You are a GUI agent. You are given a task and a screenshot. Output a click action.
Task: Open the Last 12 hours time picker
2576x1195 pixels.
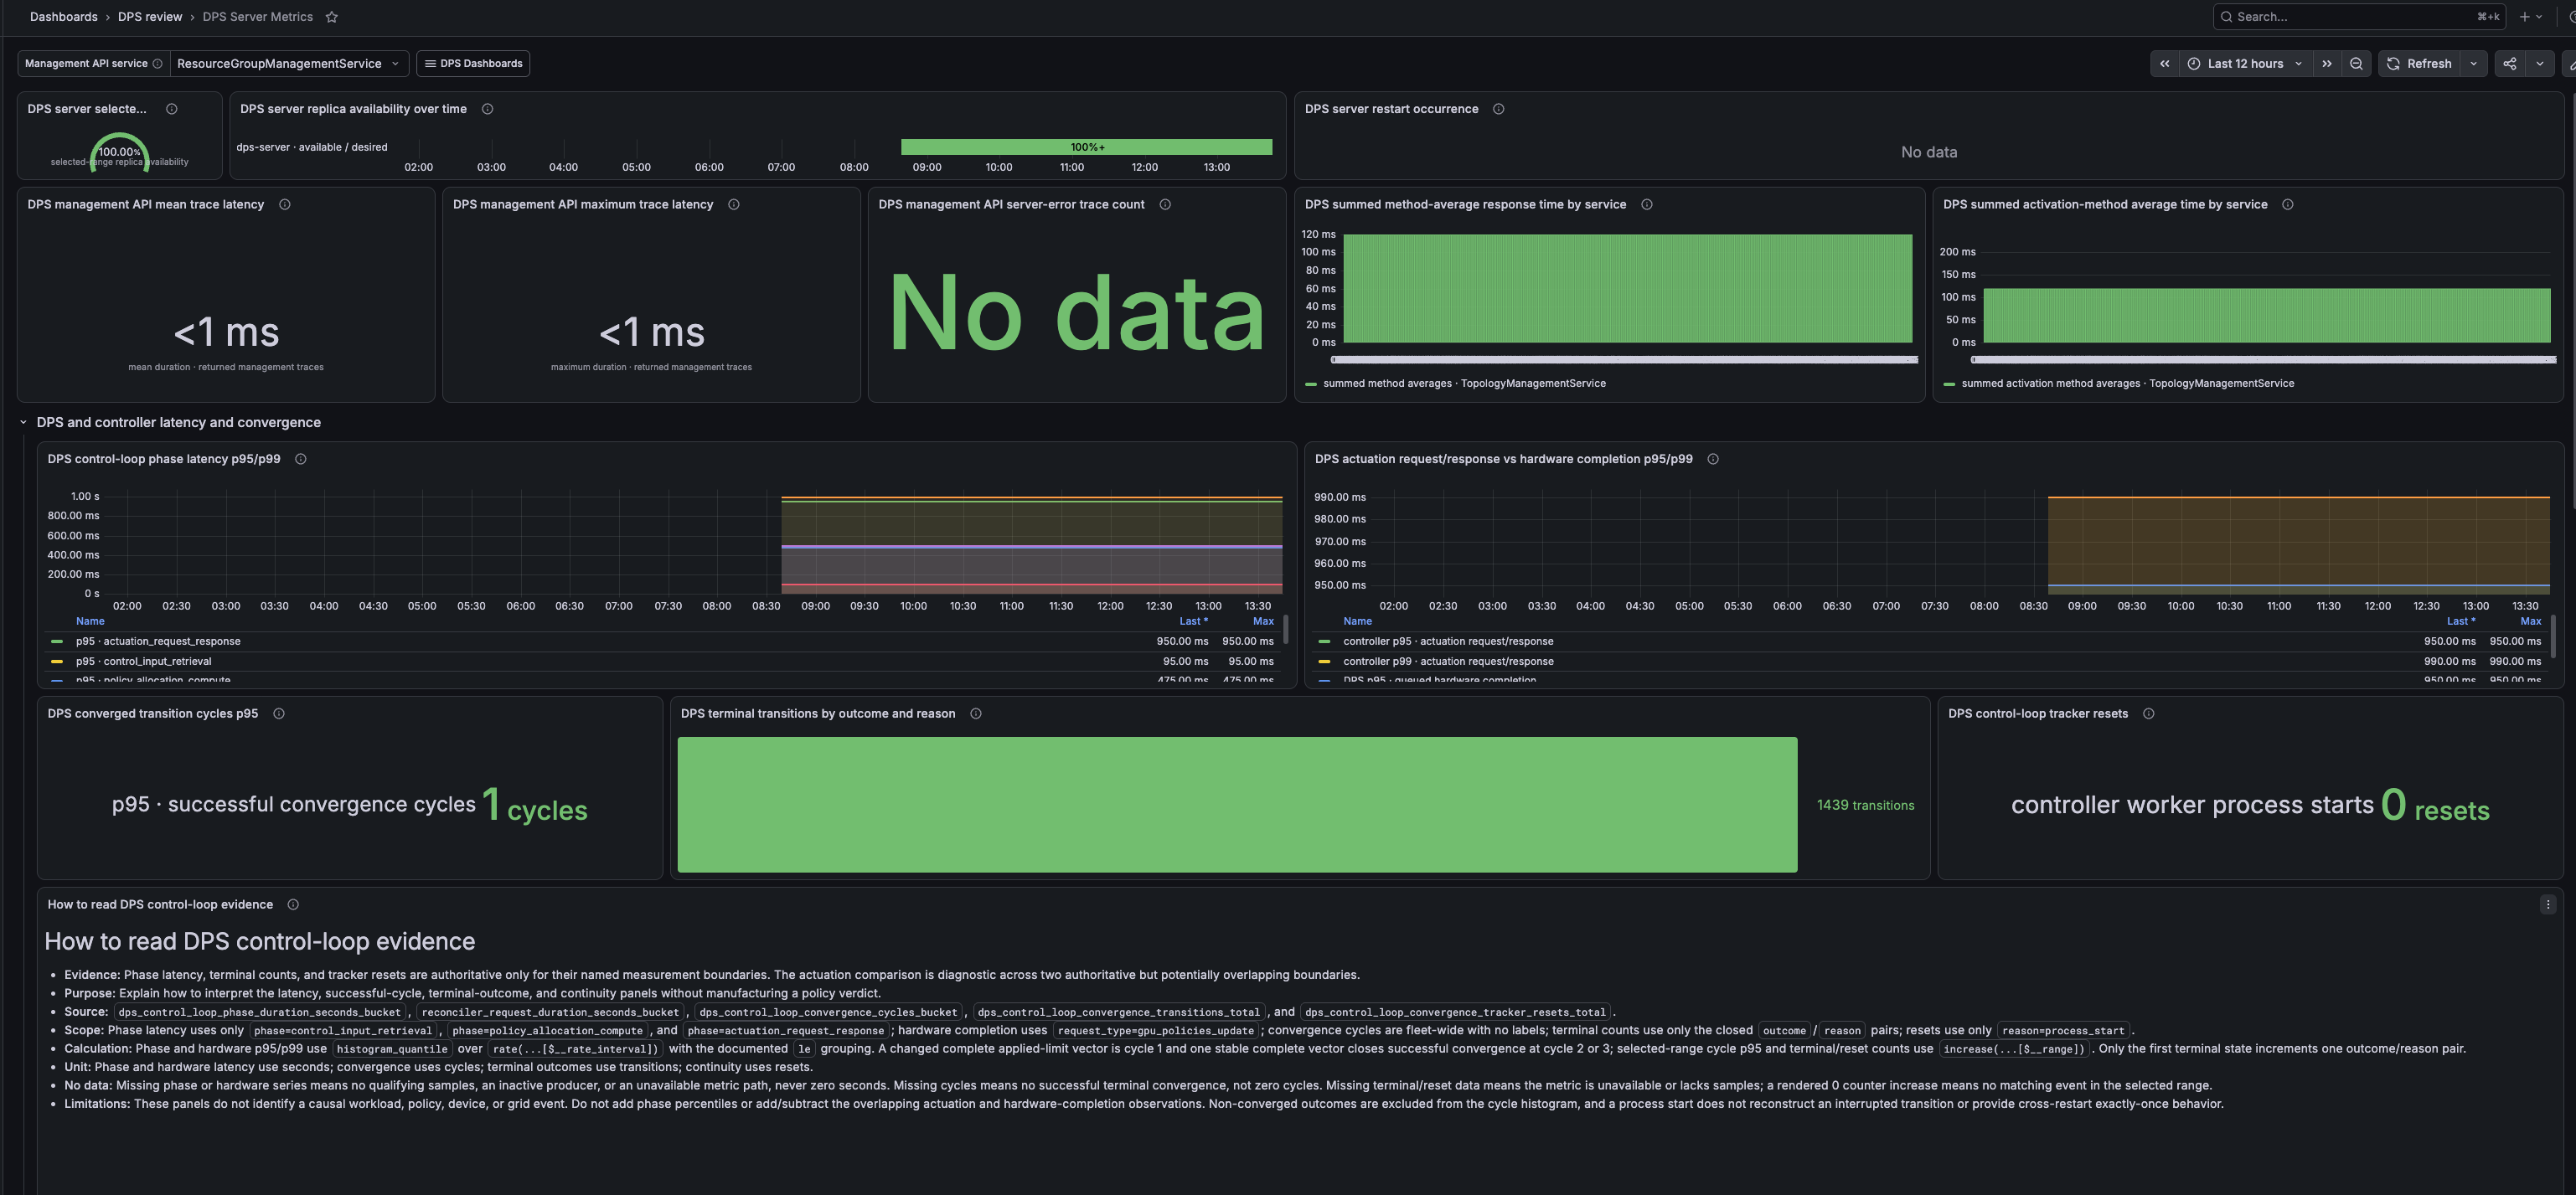point(2244,64)
